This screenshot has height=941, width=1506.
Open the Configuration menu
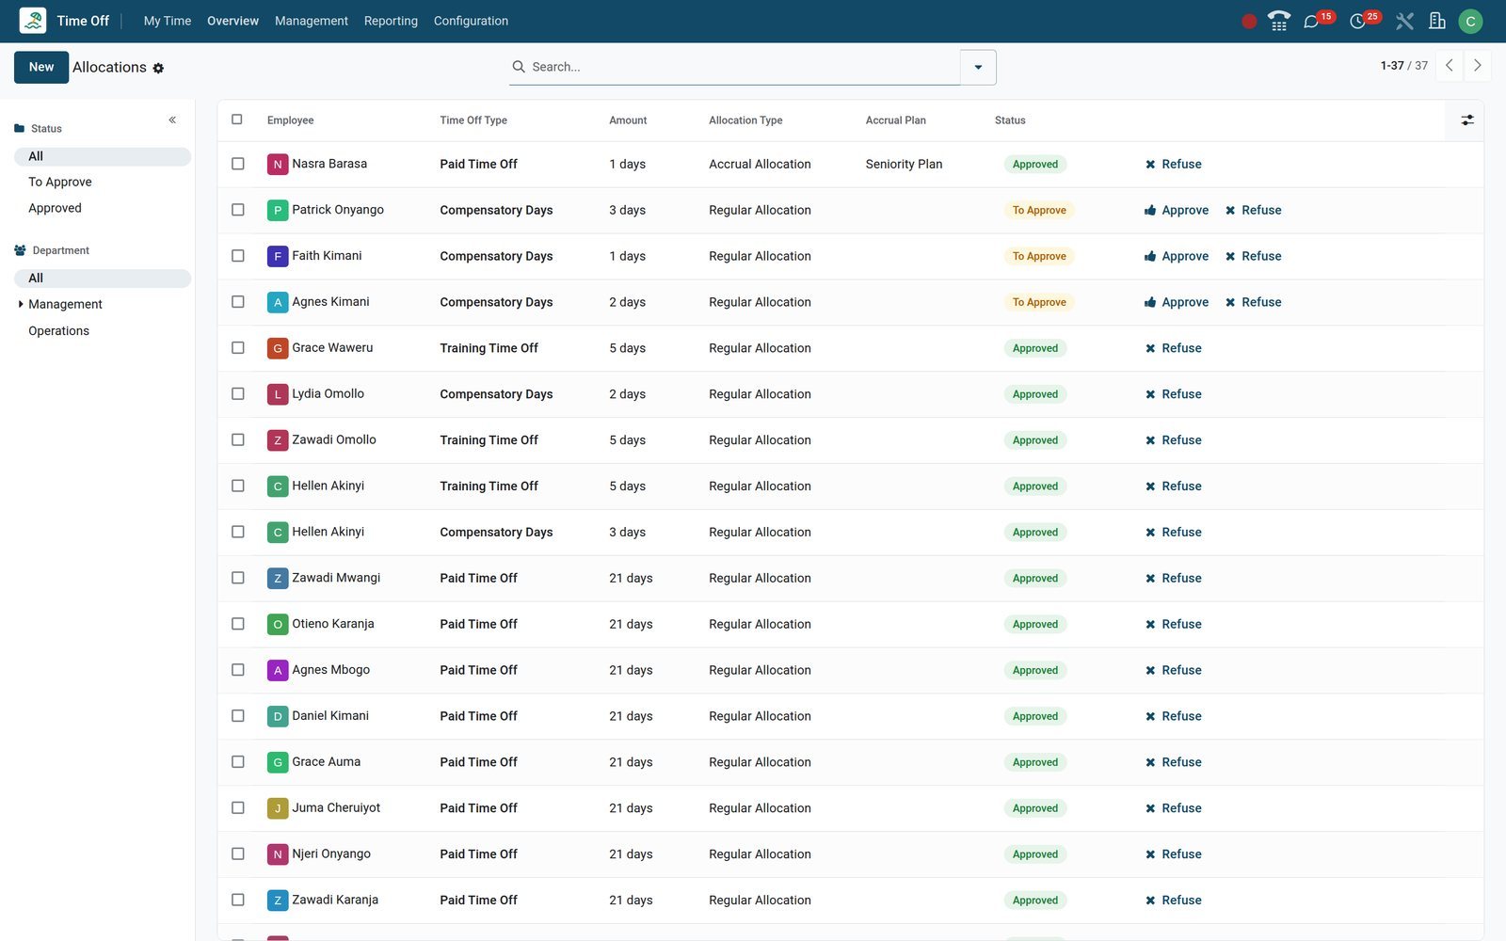click(471, 21)
